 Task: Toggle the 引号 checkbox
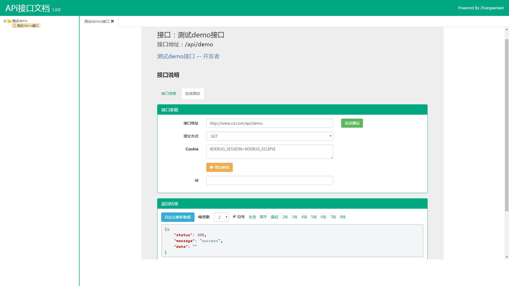(x=234, y=217)
